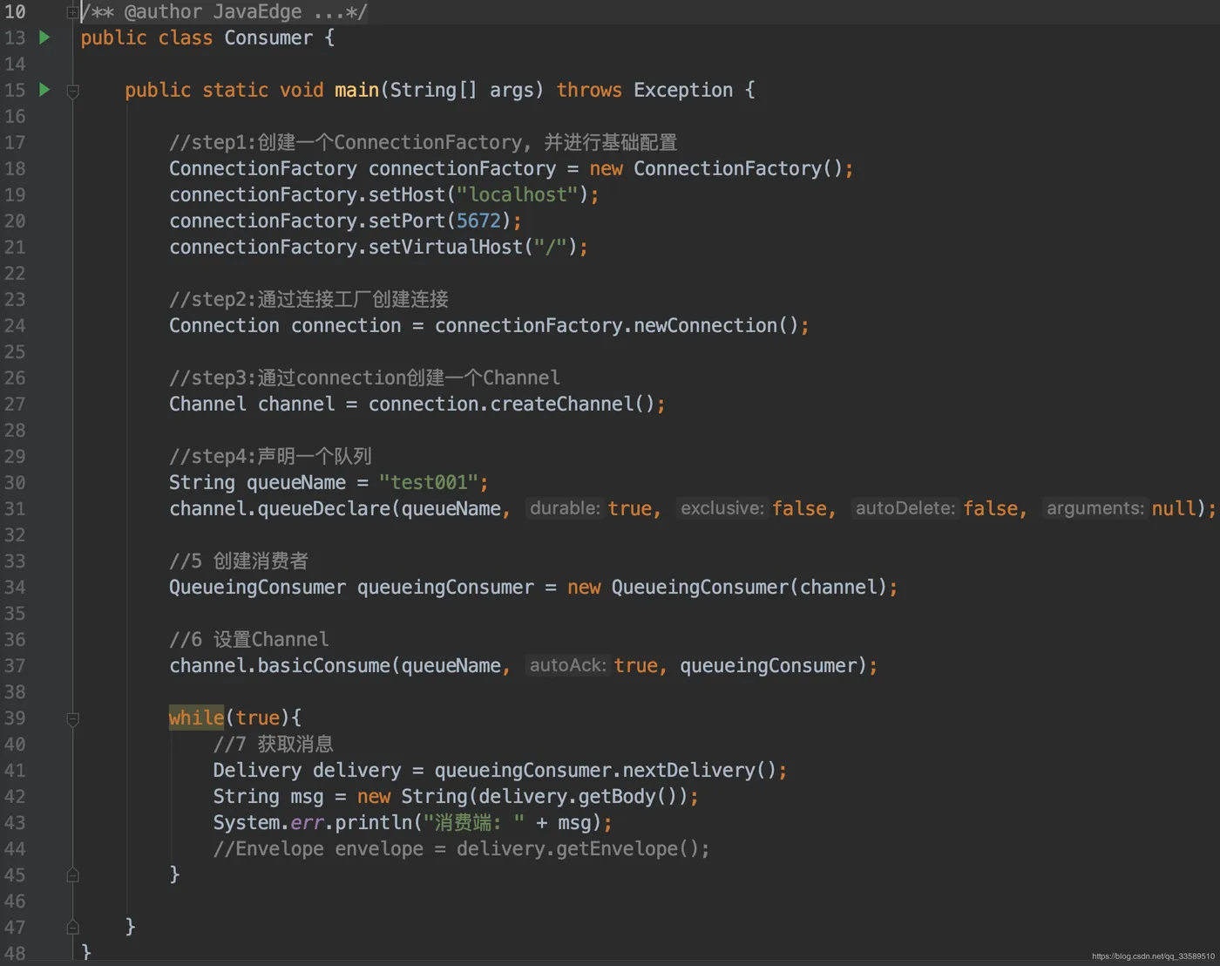
Task: Click createChannel() method call
Action: tap(572, 404)
